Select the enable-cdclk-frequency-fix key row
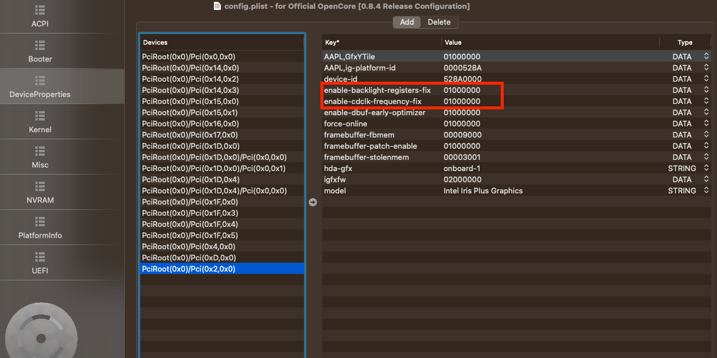The width and height of the screenshot is (717, 358). tap(372, 101)
